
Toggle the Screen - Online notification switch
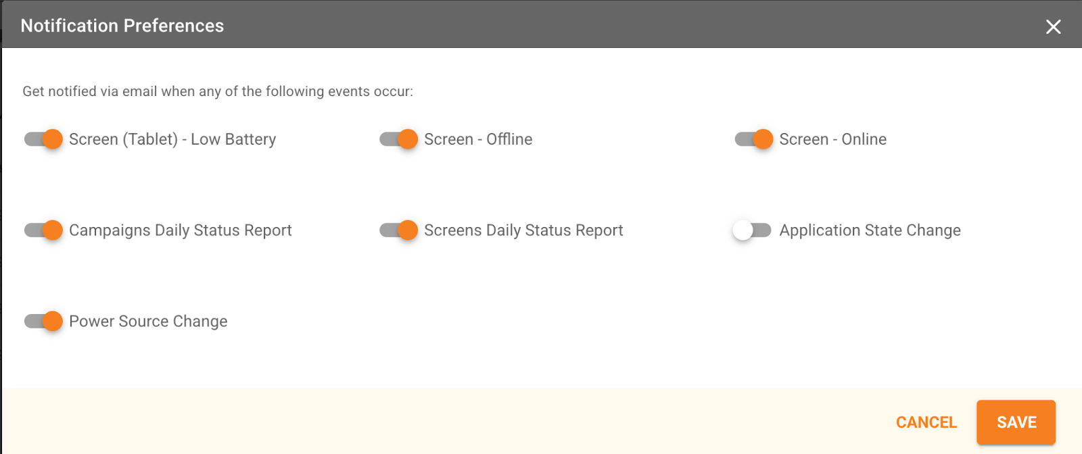pyautogui.click(x=753, y=139)
